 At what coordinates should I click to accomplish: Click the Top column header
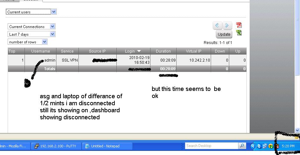pos(16,51)
